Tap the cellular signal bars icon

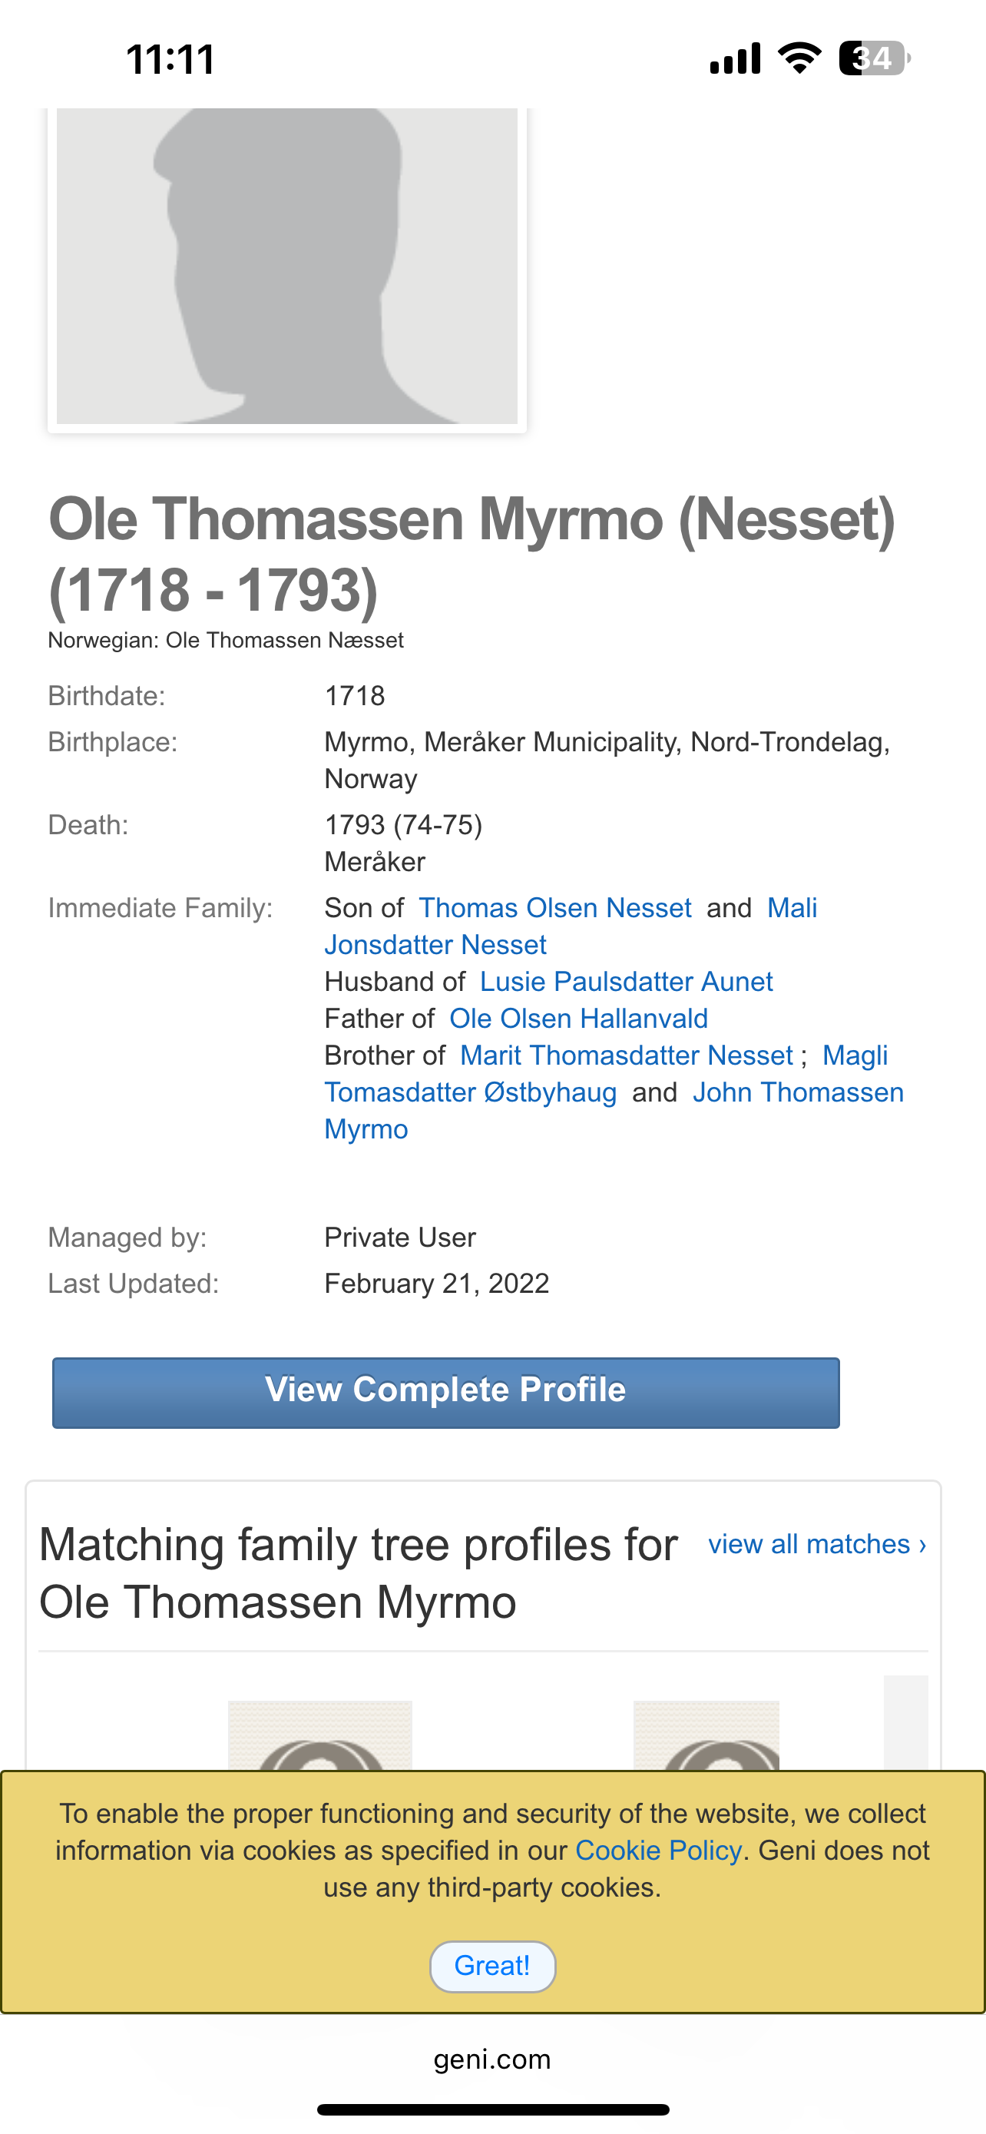click(735, 59)
